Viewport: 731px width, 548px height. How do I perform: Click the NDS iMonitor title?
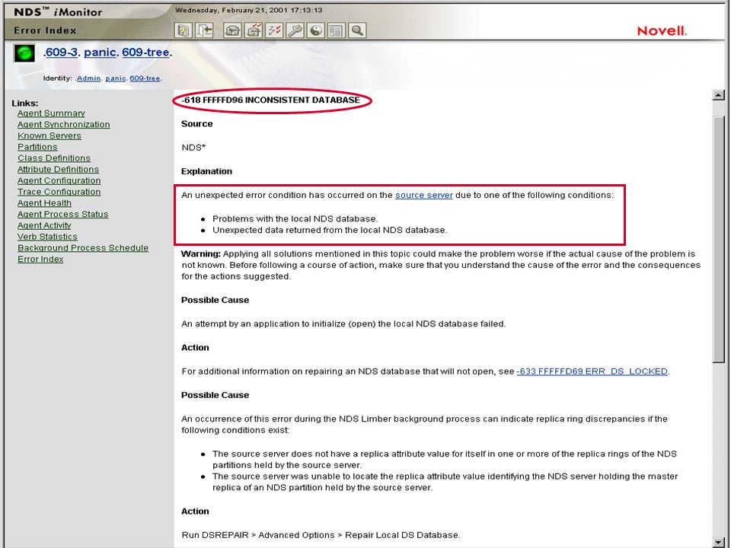(x=58, y=12)
